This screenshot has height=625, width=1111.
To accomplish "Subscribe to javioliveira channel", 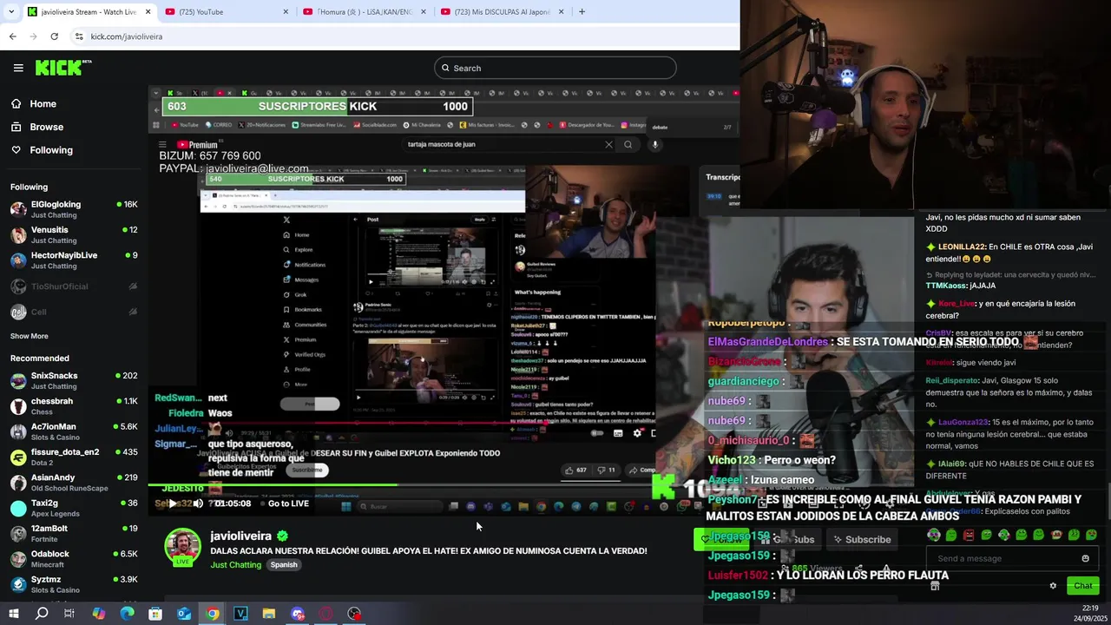I will (862, 539).
